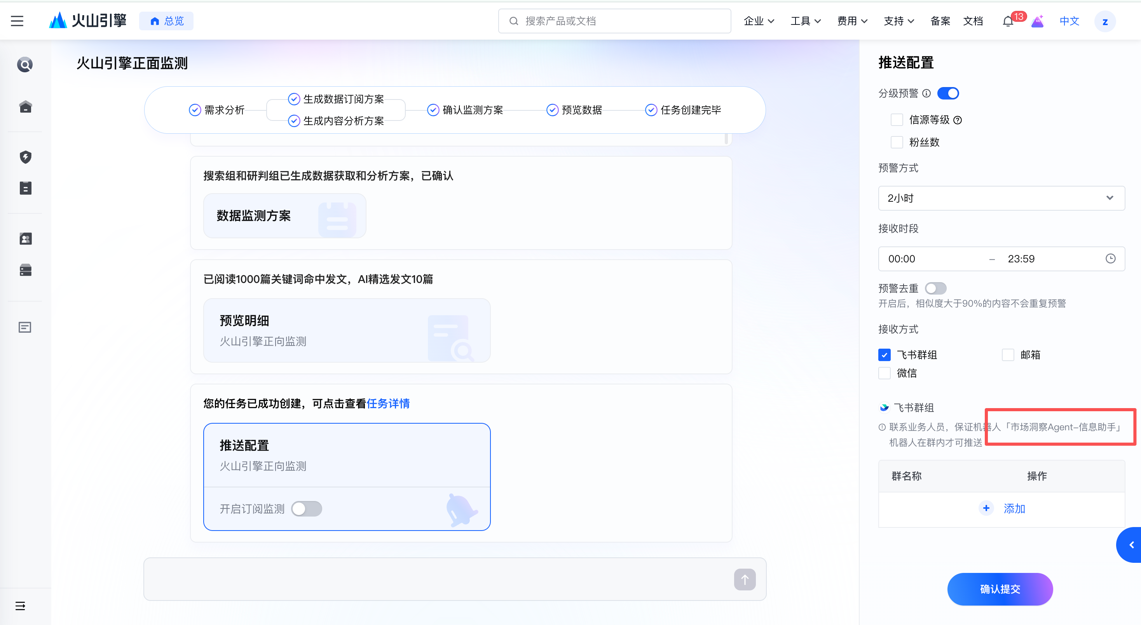Go to the 总览 overview tab

167,21
